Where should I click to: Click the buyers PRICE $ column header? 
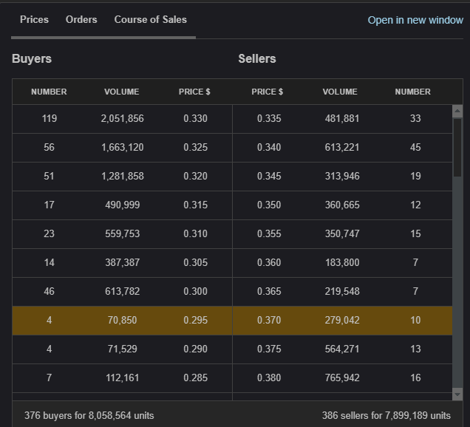click(x=194, y=92)
